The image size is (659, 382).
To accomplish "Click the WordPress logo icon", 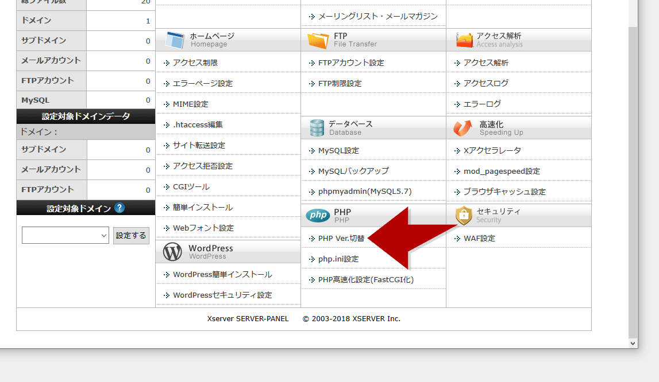I will coord(172,252).
